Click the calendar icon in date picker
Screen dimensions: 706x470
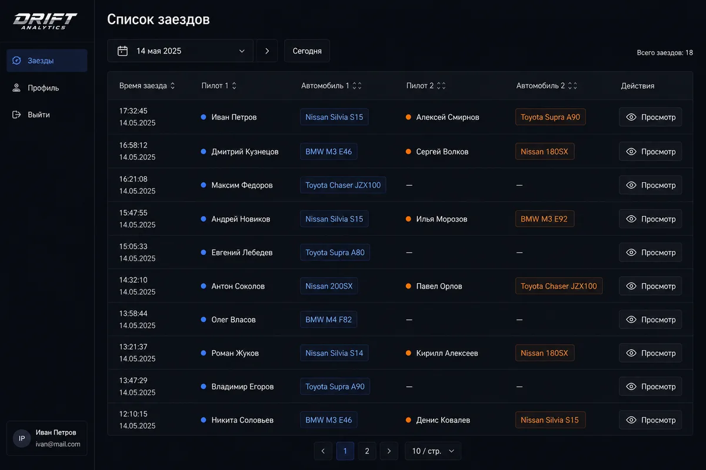pos(122,51)
